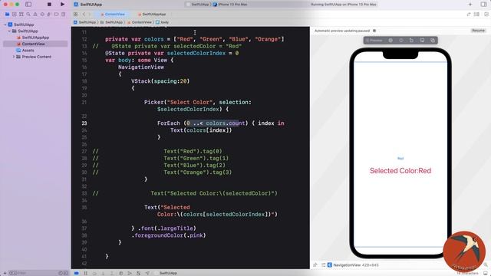The height and width of the screenshot is (276, 491).
Task: Select Preview Content folder row
Action: [35, 57]
